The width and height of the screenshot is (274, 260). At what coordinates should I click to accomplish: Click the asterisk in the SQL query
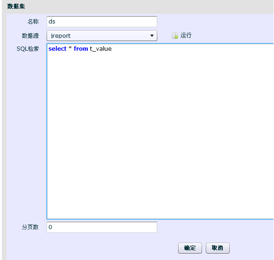(x=70, y=48)
